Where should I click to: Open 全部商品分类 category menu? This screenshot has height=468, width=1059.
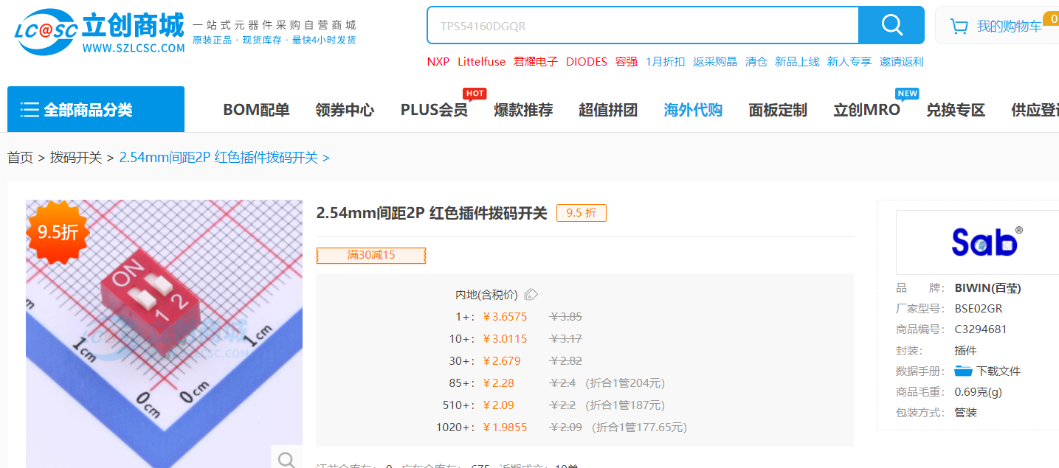[x=96, y=109]
